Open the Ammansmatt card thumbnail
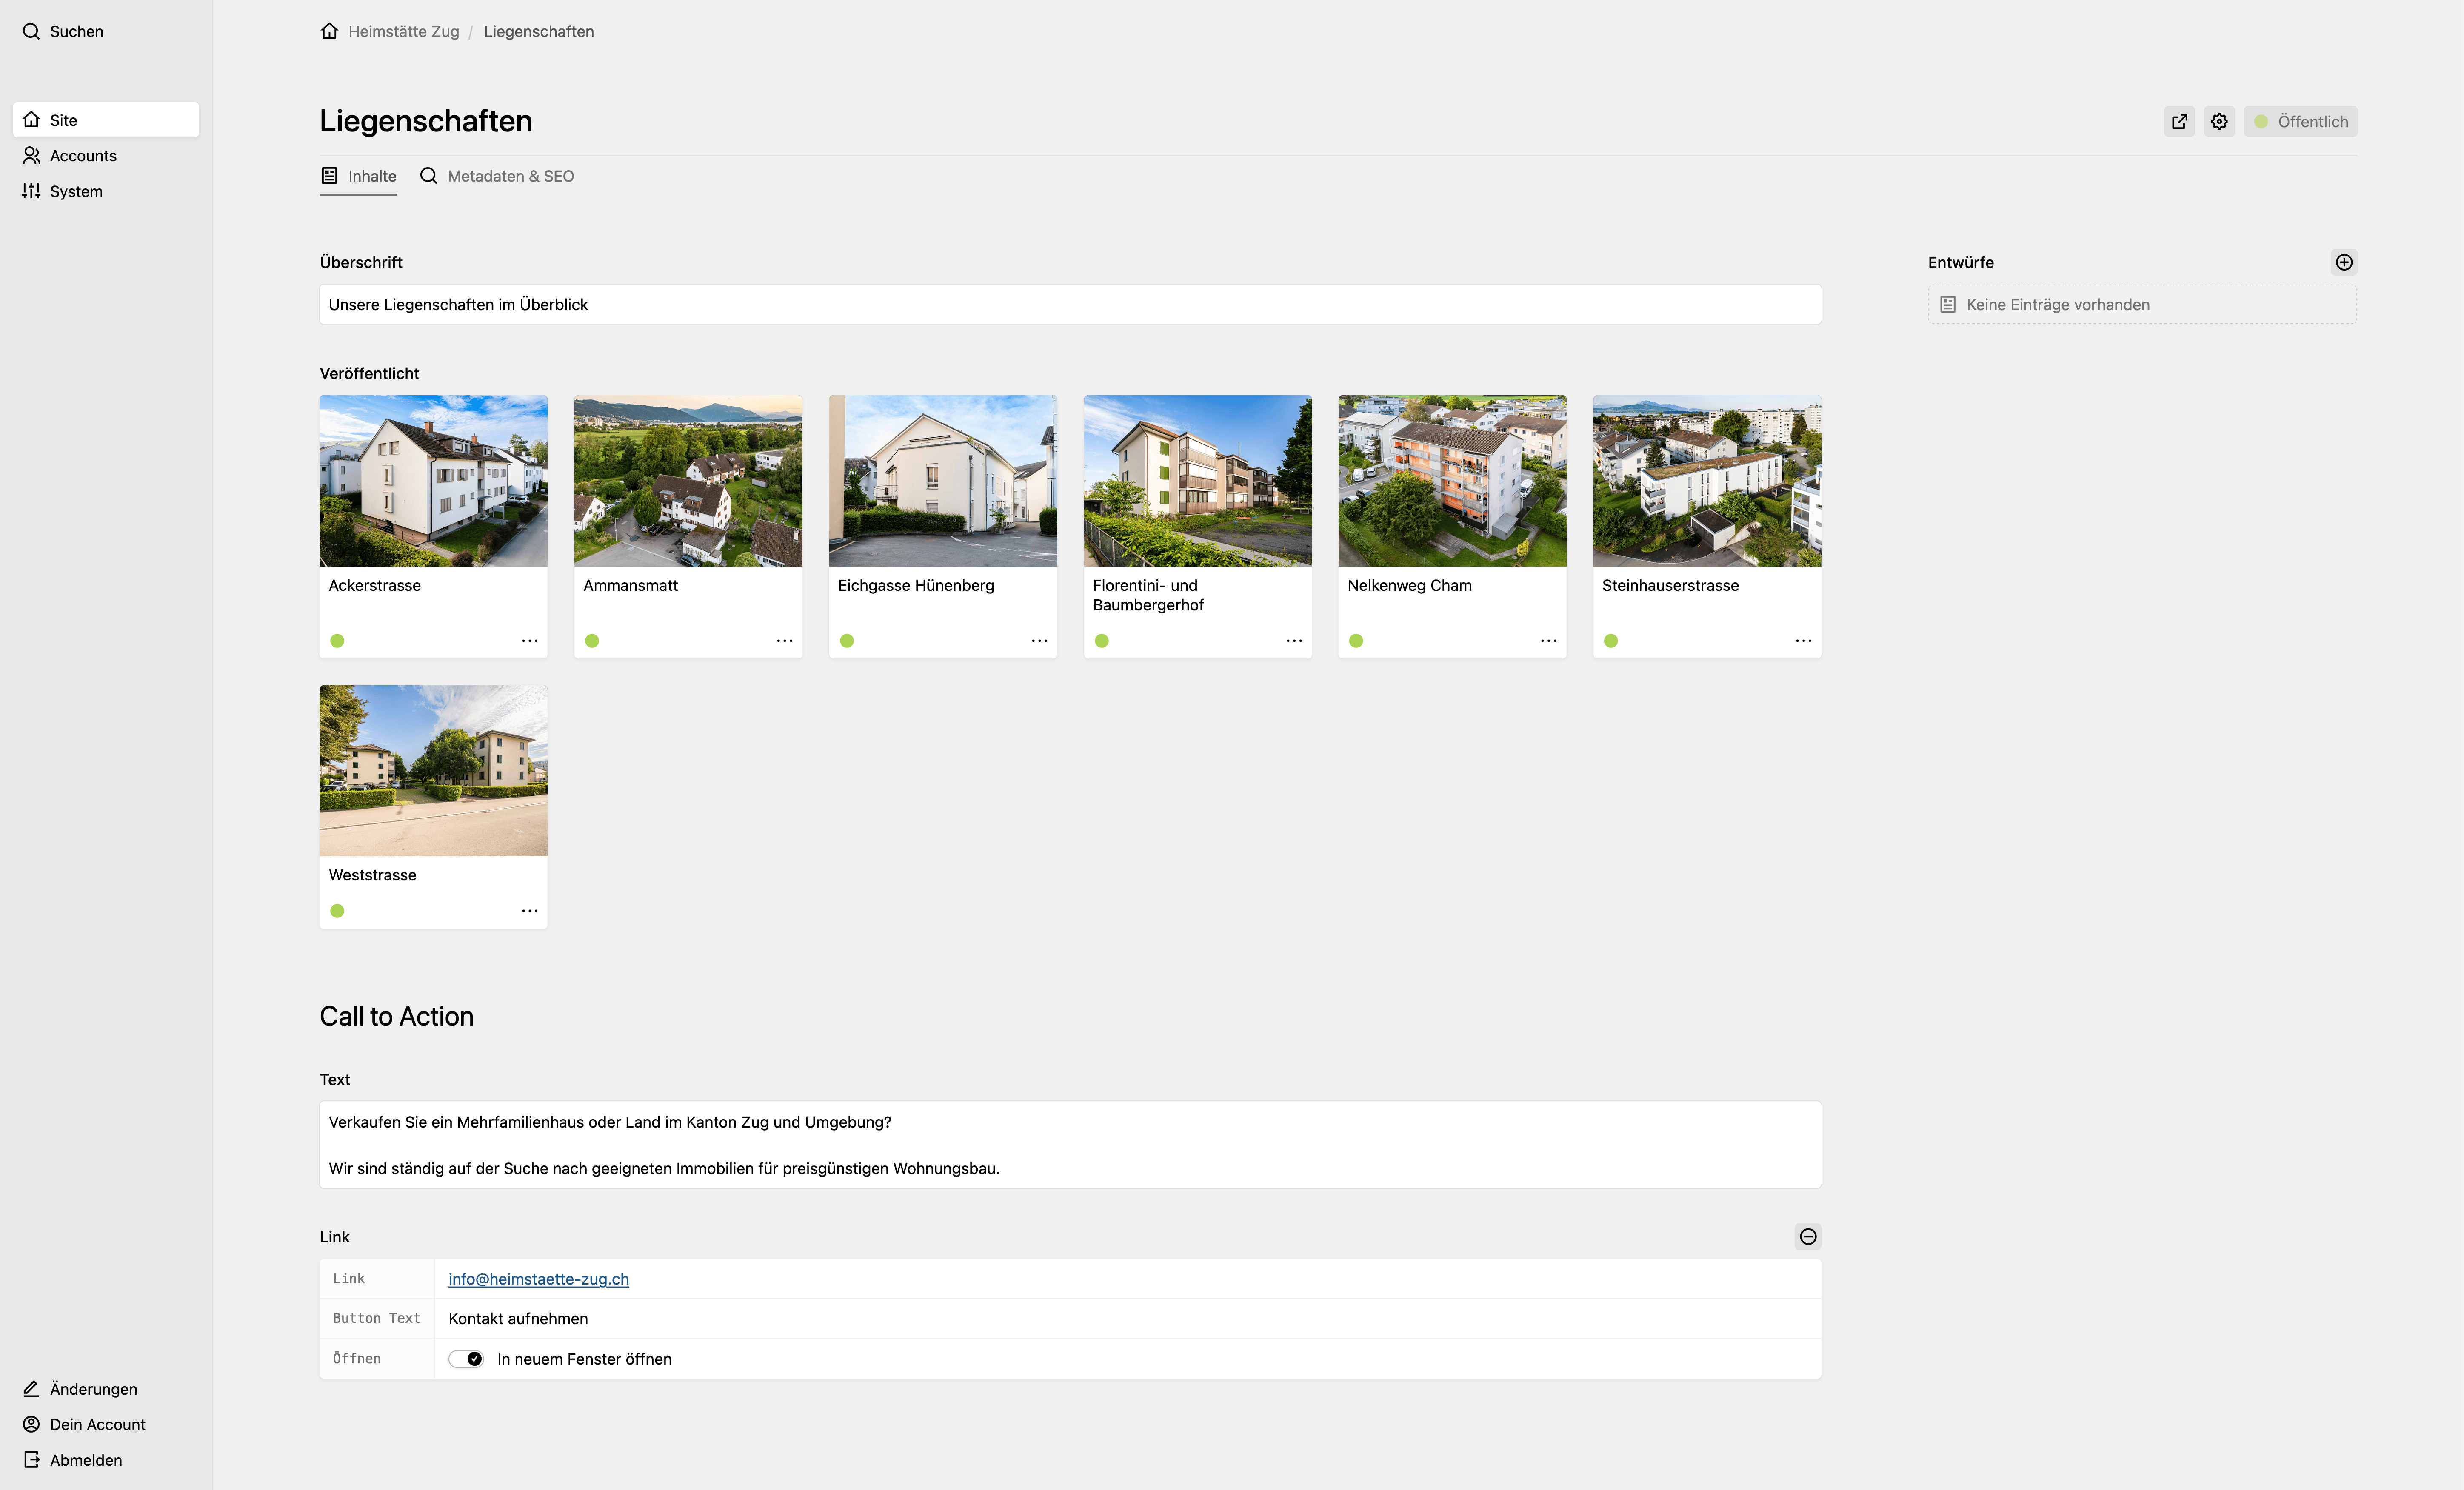The image size is (2464, 1490). click(x=688, y=481)
